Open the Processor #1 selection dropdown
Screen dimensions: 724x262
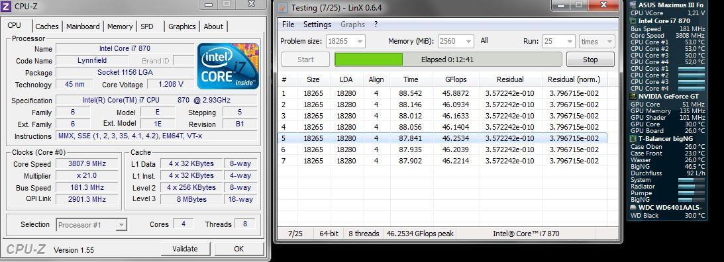(91, 225)
